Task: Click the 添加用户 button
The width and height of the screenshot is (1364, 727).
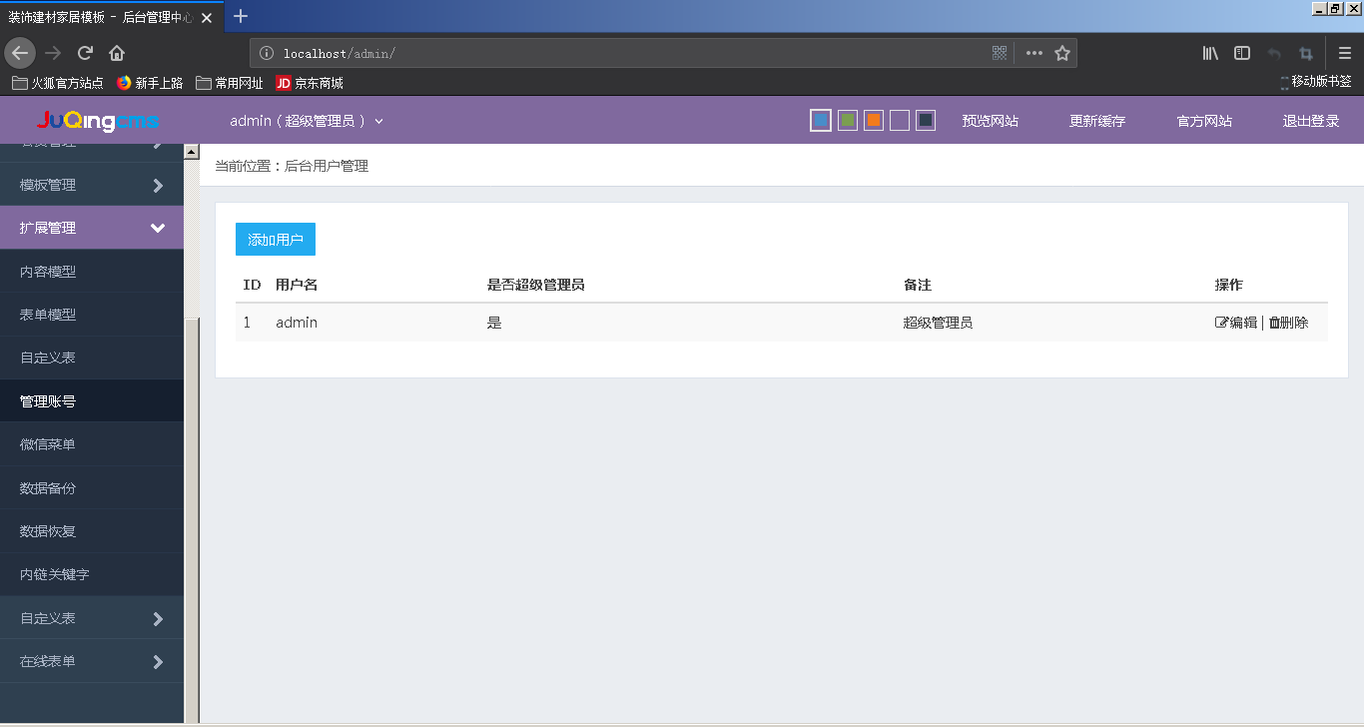Action: coord(276,240)
